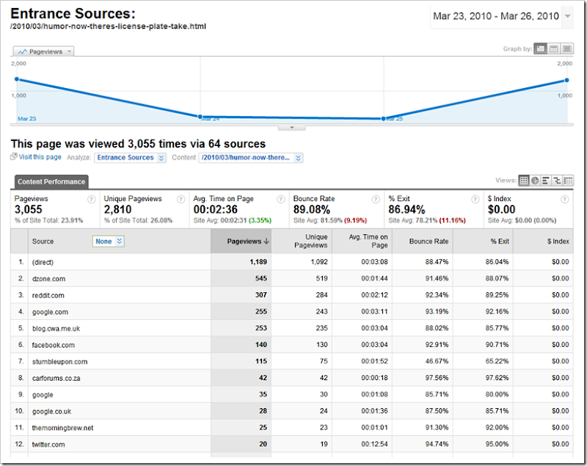
Task: Open help for $ Index metric
Action: click(x=564, y=199)
